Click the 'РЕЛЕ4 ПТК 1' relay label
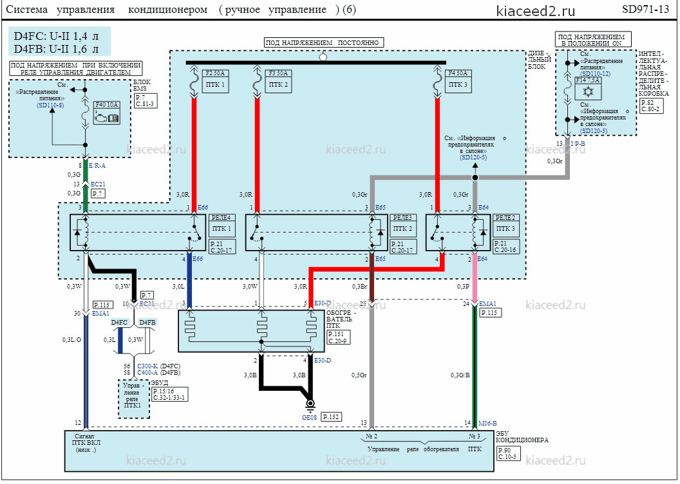 222,225
